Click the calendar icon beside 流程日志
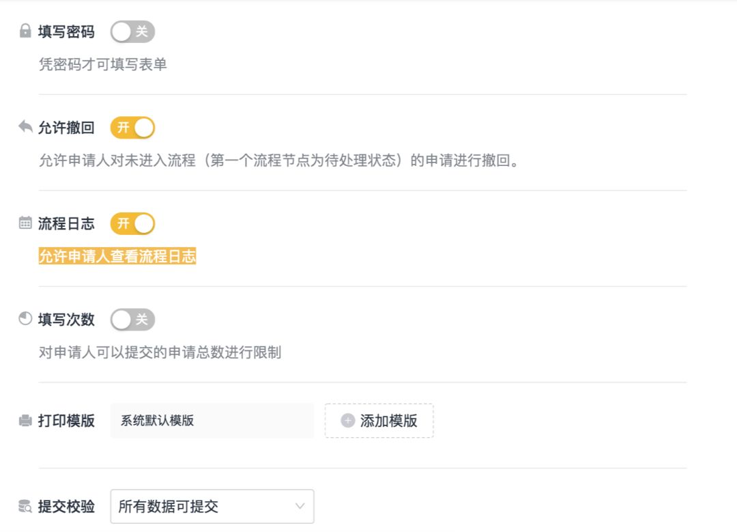This screenshot has width=737, height=532. coord(25,223)
